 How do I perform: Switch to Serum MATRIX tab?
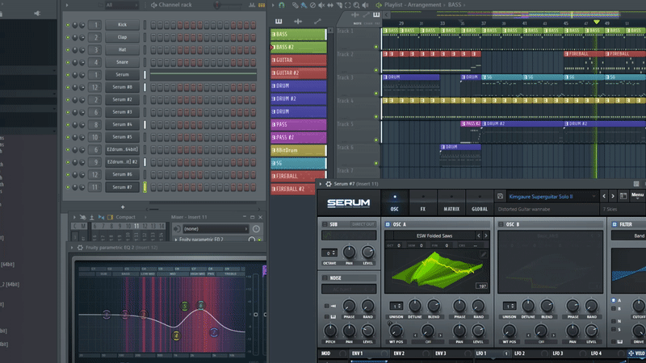(x=451, y=202)
